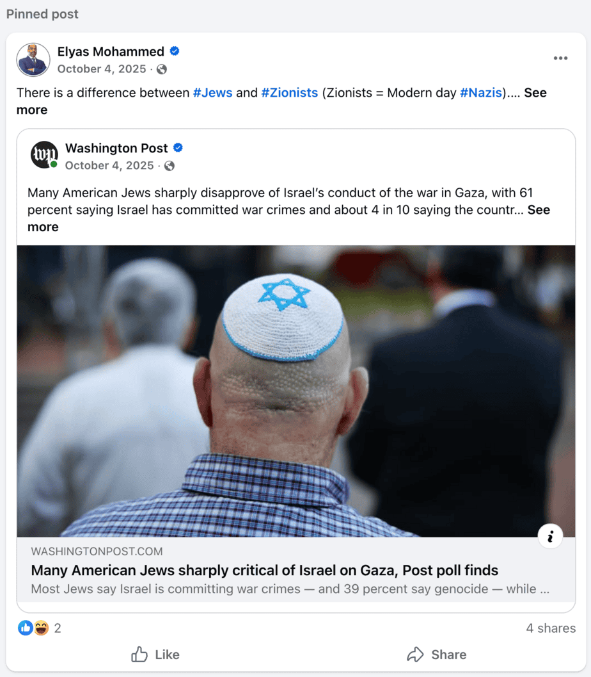591x677 pixels.
Task: Share the pinned post
Action: point(436,655)
